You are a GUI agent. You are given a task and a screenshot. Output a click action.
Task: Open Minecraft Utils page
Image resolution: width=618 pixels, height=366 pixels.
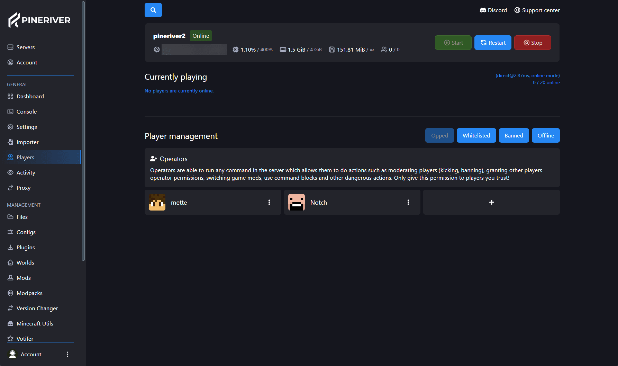(x=40, y=323)
